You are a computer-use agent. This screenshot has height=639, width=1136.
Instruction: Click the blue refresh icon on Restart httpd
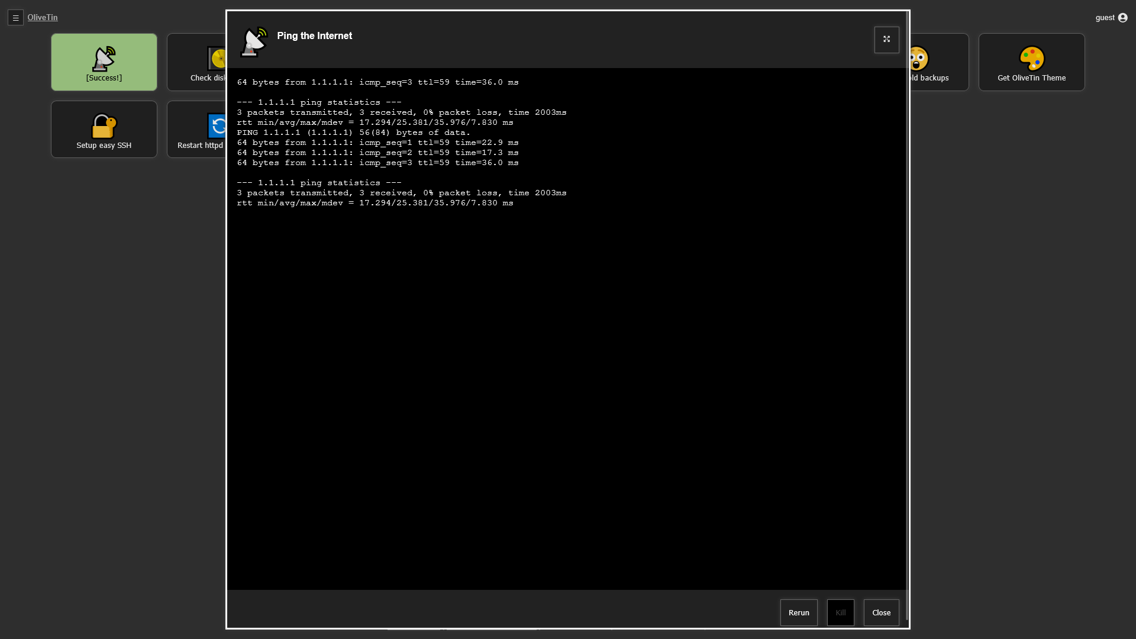[x=217, y=126]
